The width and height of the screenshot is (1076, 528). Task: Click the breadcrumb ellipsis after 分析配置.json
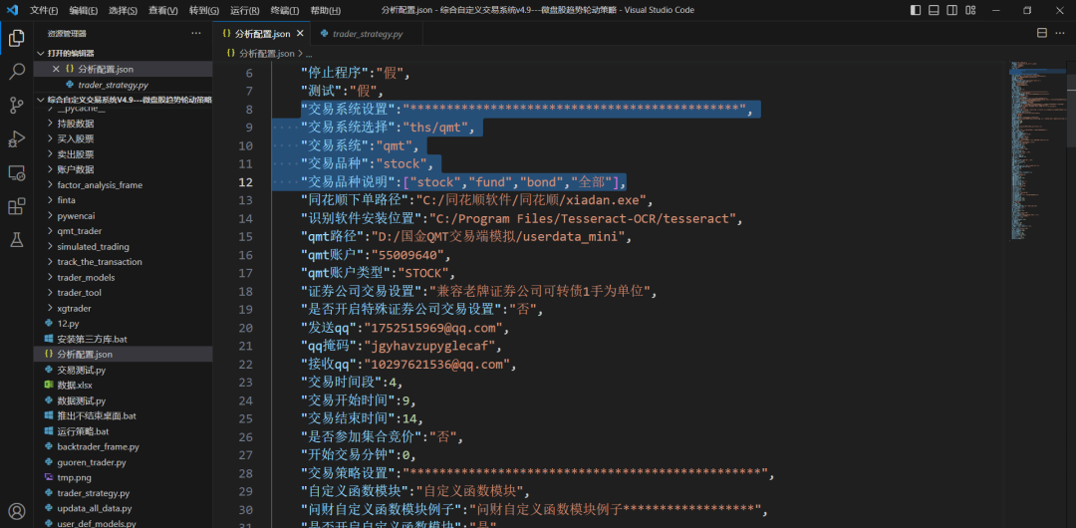click(309, 53)
